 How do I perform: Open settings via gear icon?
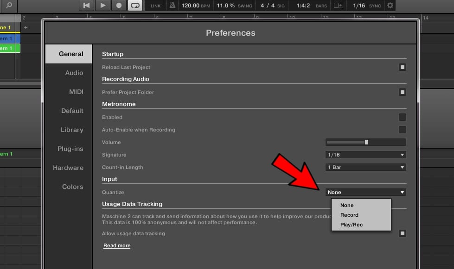pyautogui.click(x=390, y=6)
